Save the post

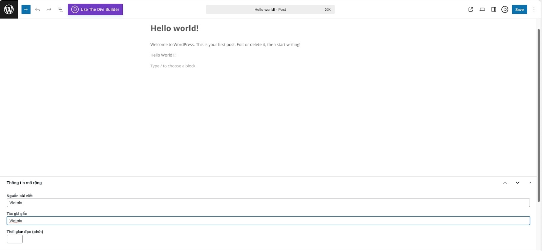[519, 9]
